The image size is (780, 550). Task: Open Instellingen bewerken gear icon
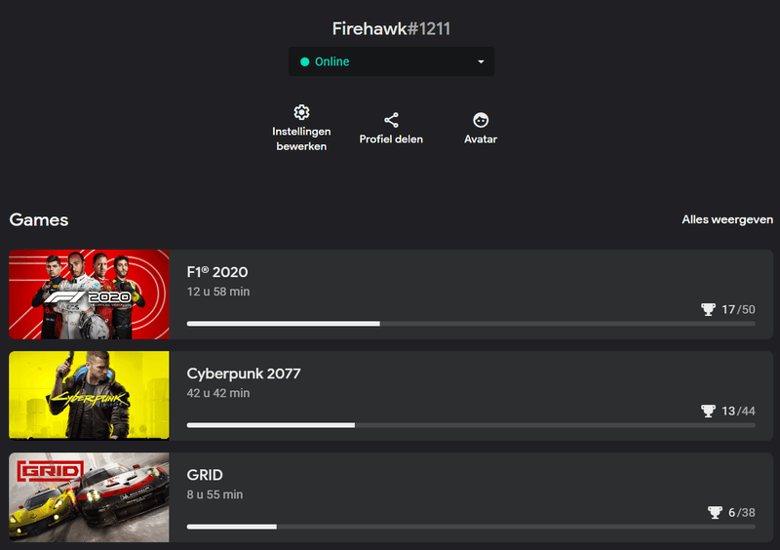[301, 112]
